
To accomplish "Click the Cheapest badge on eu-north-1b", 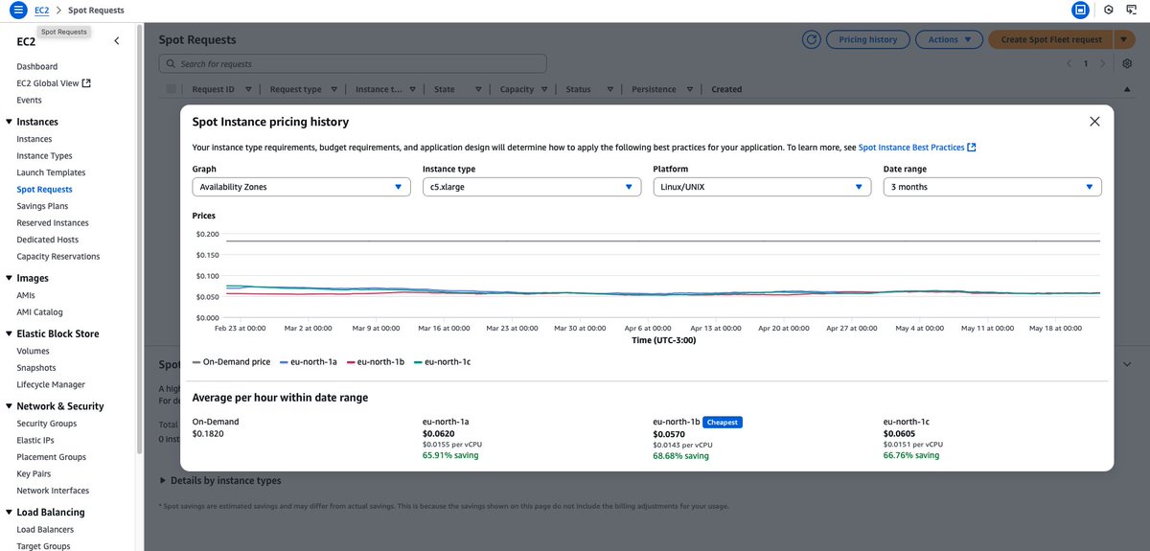I will coord(724,422).
